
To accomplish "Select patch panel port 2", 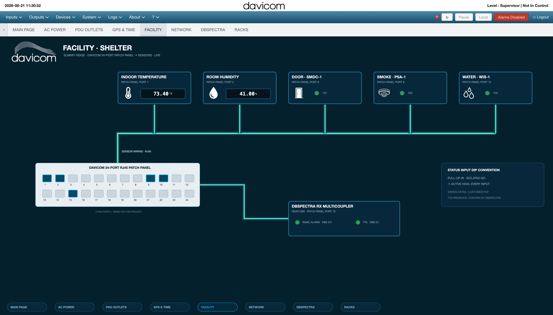I will pyautogui.click(x=60, y=178).
